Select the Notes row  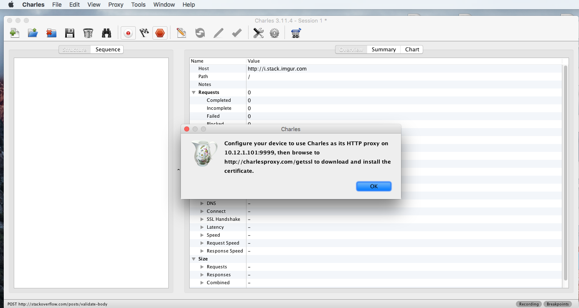pos(376,84)
